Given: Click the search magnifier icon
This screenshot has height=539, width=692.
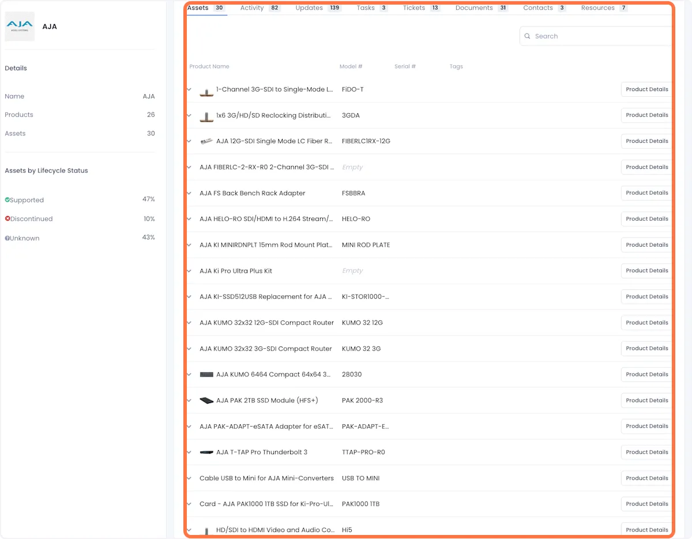Looking at the screenshot, I should tap(527, 36).
